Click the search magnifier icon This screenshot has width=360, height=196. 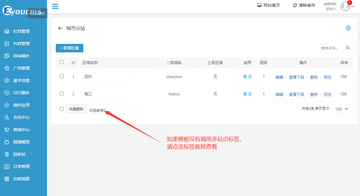348,48
